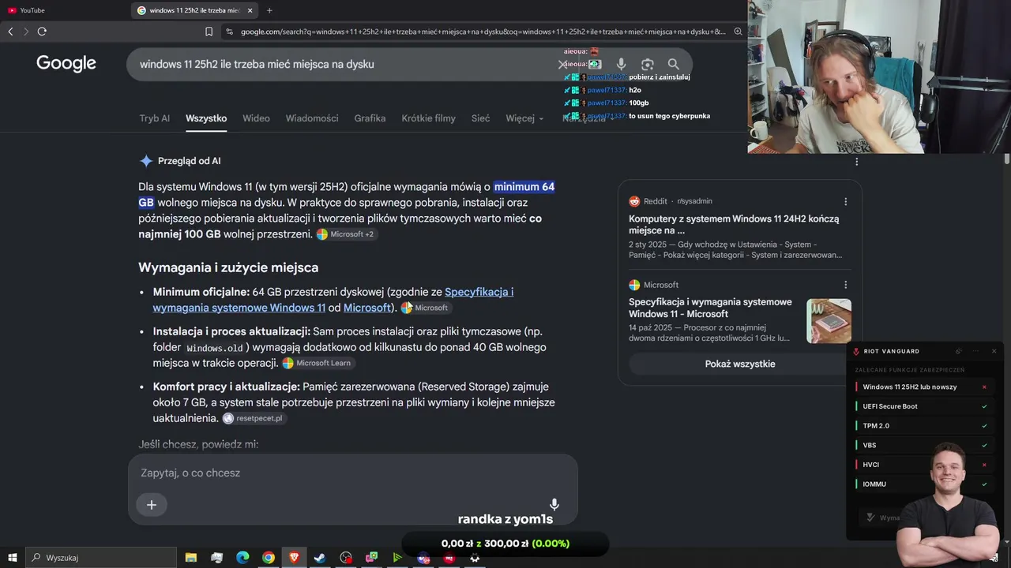1011x568 pixels.
Task: Open Microsoft Edge from the taskbar
Action: [242, 558]
